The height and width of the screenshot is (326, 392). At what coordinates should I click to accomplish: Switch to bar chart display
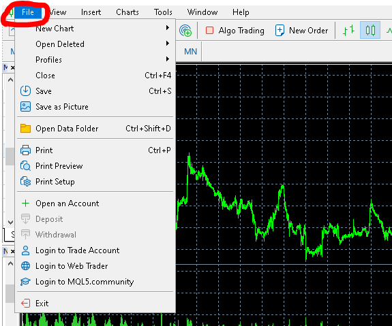[x=348, y=31]
